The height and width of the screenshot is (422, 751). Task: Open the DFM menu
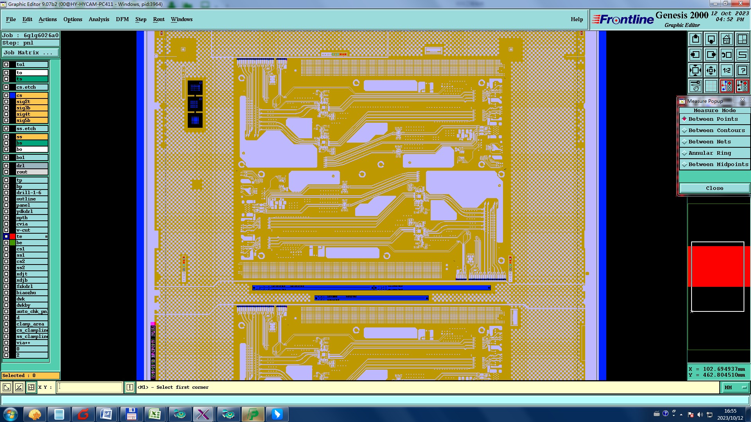(122, 19)
